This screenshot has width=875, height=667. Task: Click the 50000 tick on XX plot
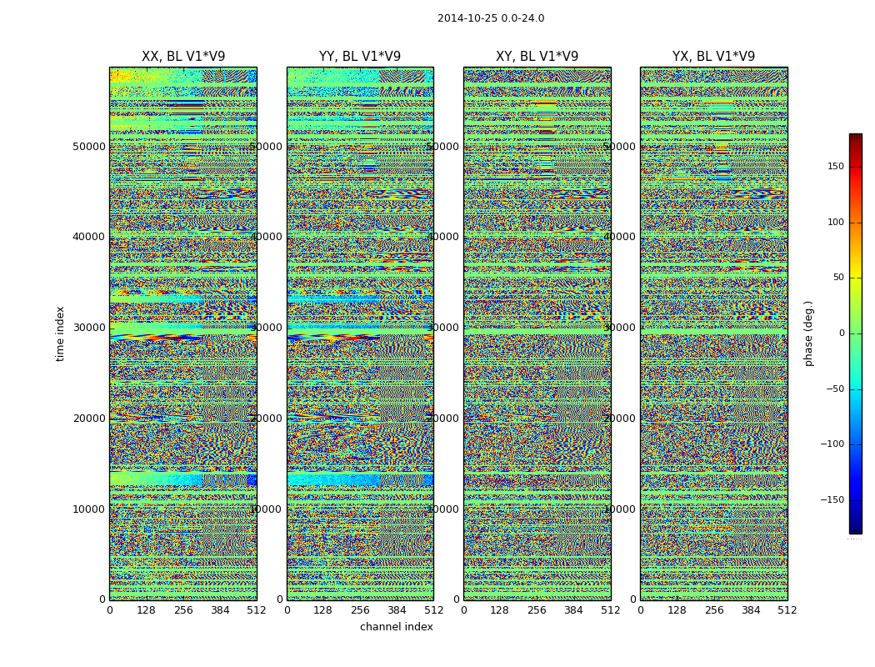(88, 146)
